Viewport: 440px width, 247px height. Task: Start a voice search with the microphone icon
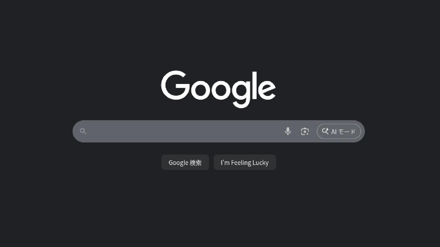[x=288, y=131]
